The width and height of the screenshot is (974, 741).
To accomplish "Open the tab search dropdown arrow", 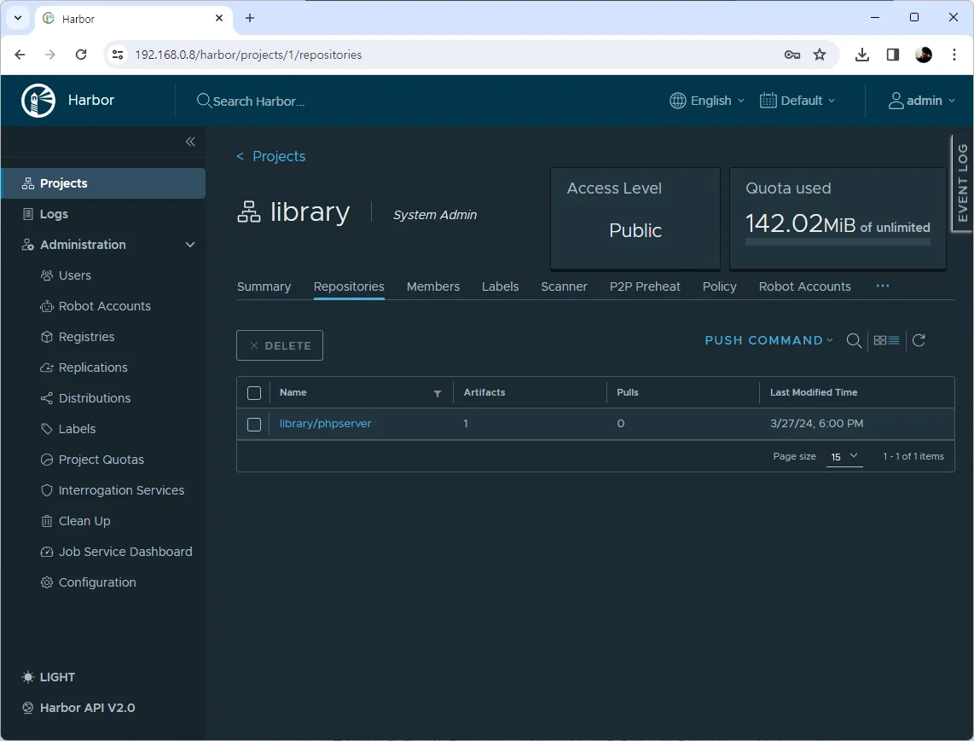I will point(17,18).
